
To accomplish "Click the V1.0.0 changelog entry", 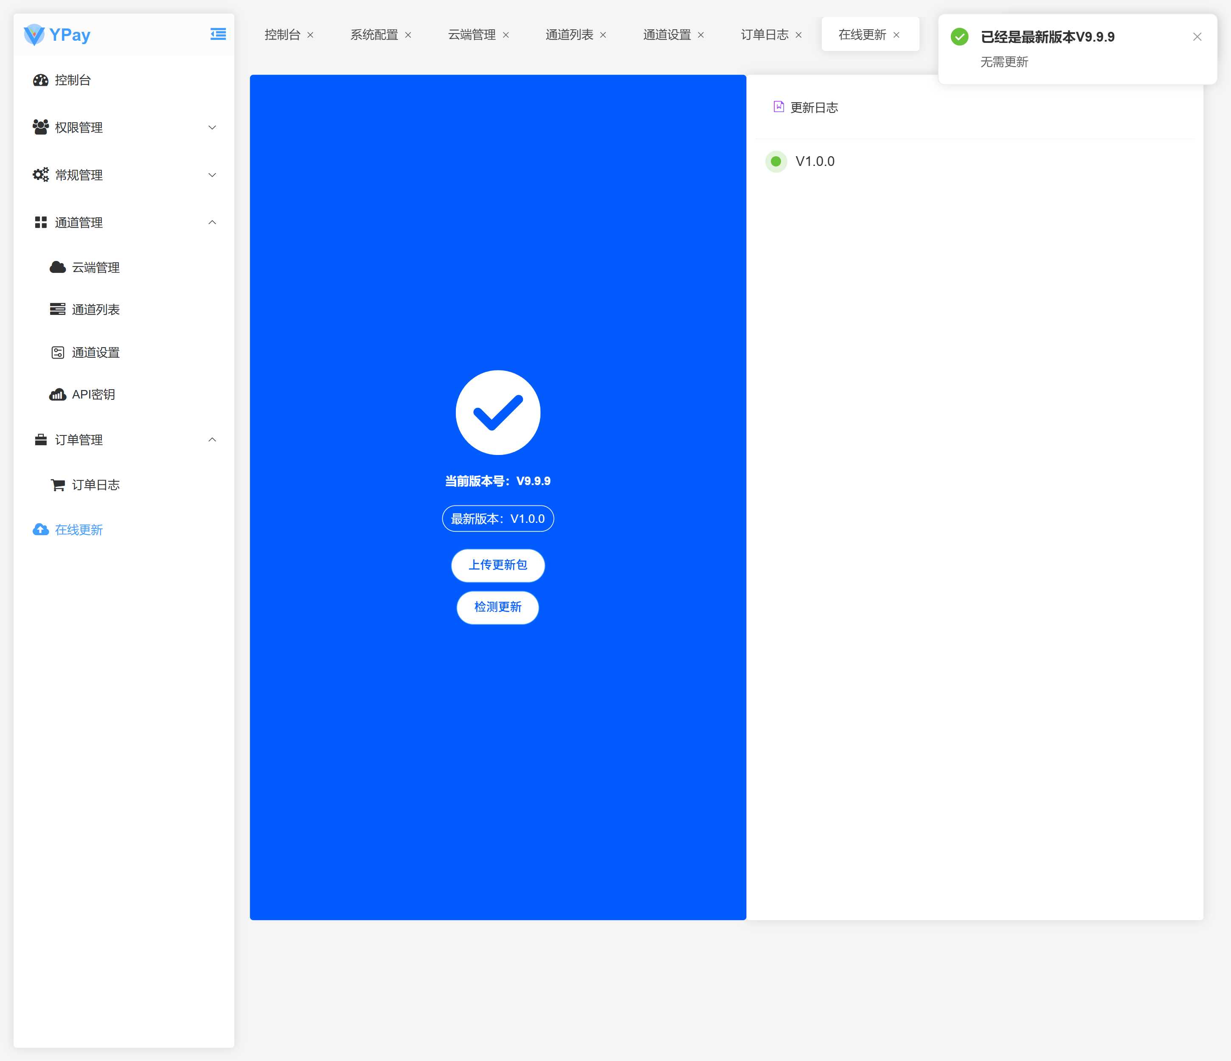I will point(815,161).
